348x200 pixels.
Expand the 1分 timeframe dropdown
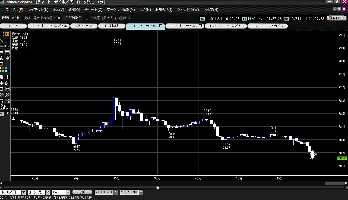(x=68, y=192)
